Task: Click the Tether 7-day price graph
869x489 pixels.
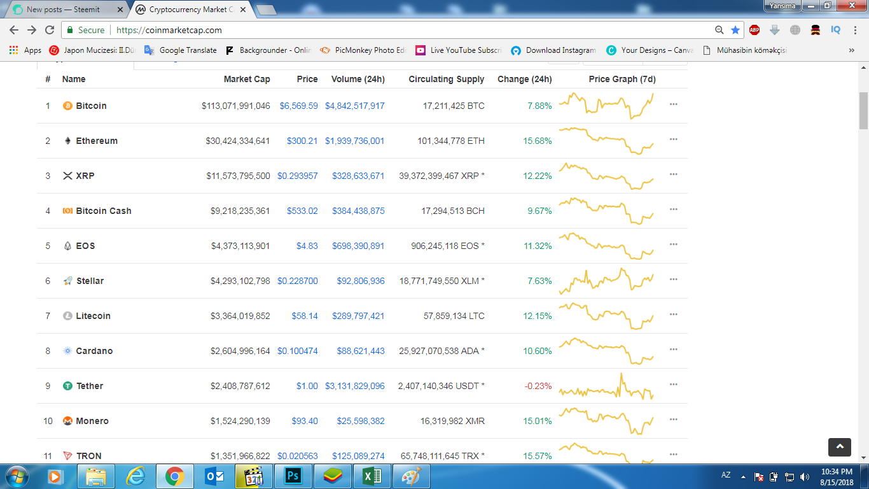Action: pyautogui.click(x=606, y=386)
